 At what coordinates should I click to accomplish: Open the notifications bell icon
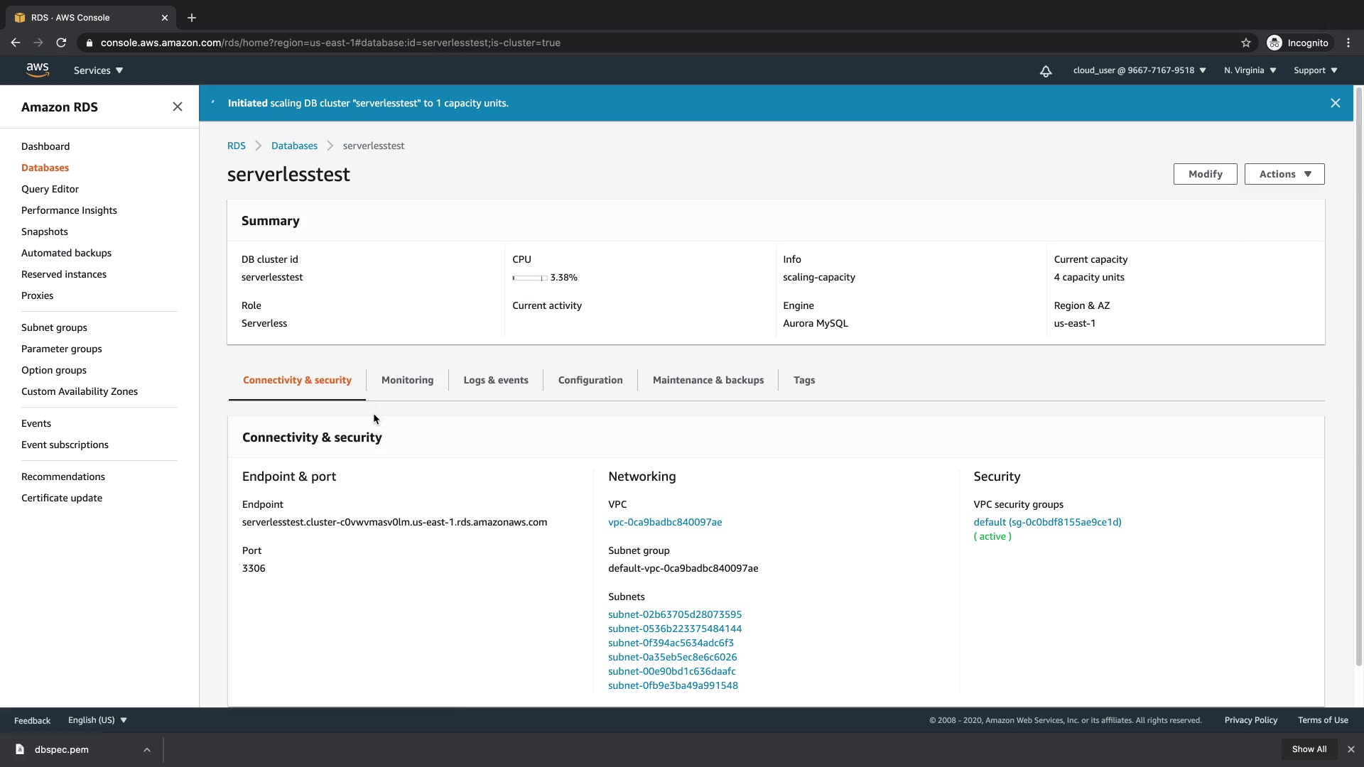[x=1046, y=71]
